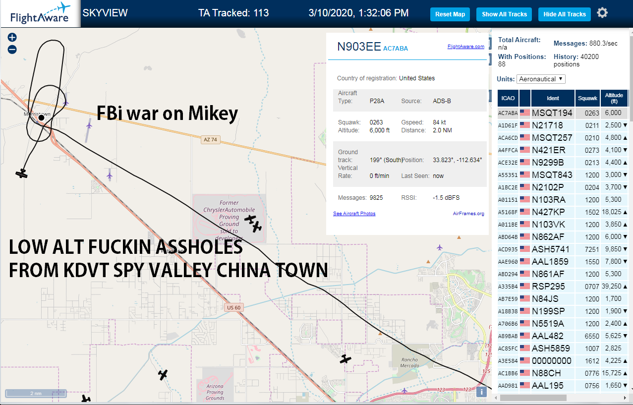Select the MSQT843 aircraft row

click(563, 174)
